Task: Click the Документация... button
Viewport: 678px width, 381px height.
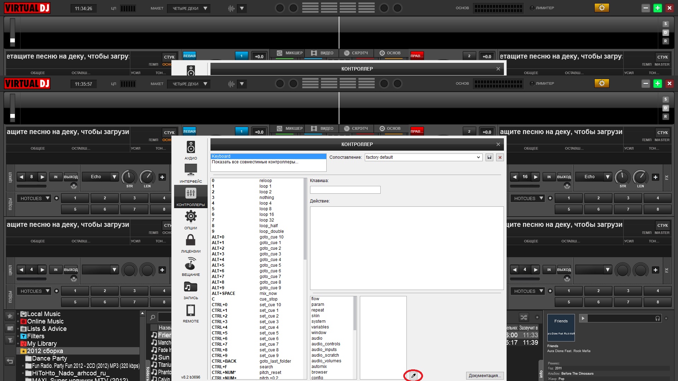Action: click(484, 376)
